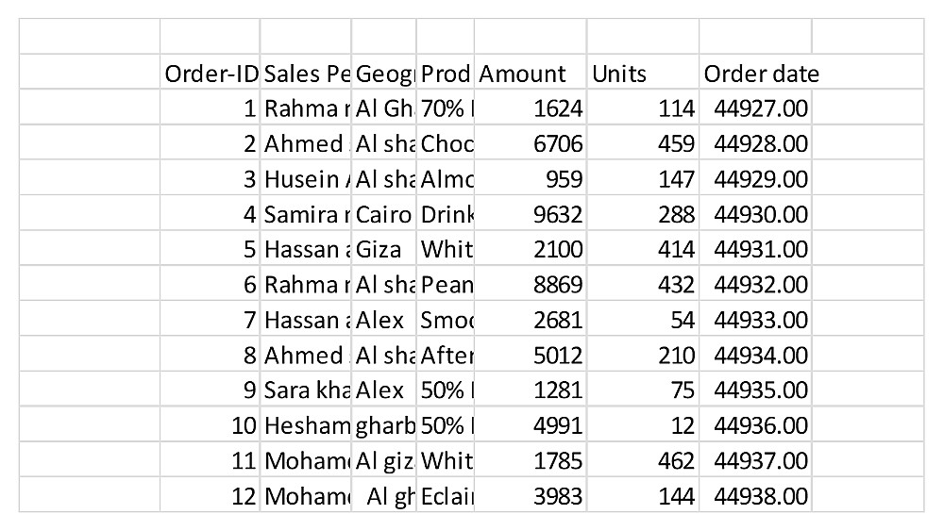This screenshot has height=531, width=944.
Task: Click the Order-ID header cell
Action: point(211,74)
